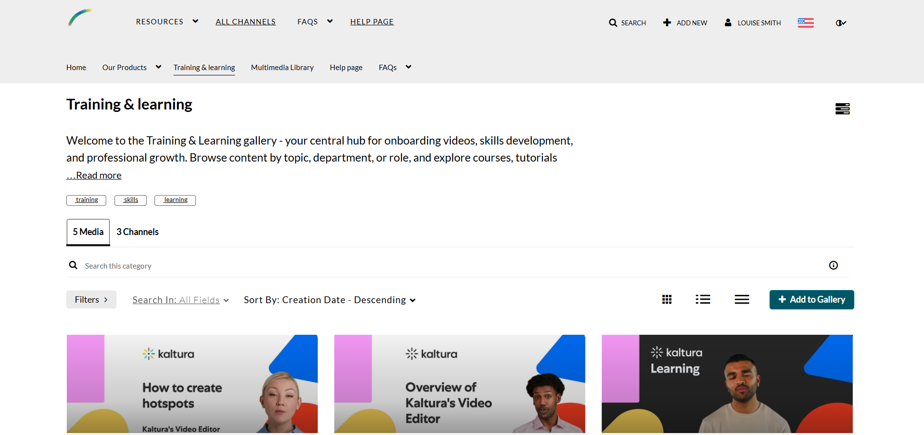924x435 pixels.
Task: Open the Sort By Creation Date dropdown
Action: [x=329, y=300]
